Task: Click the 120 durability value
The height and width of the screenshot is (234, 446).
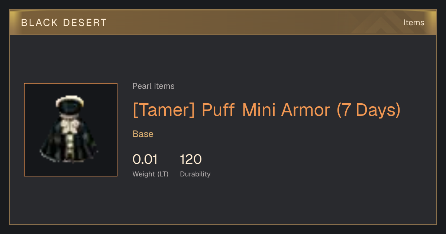Action: coord(191,160)
